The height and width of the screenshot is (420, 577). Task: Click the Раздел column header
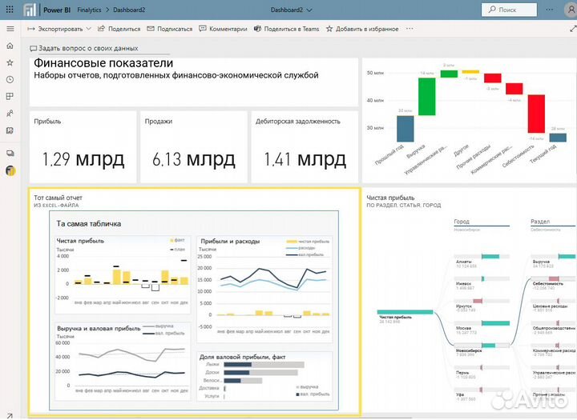(540, 222)
